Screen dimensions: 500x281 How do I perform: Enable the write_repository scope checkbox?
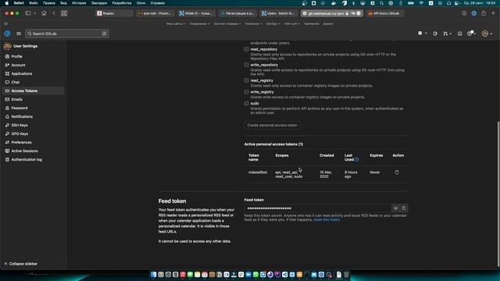pyautogui.click(x=246, y=65)
